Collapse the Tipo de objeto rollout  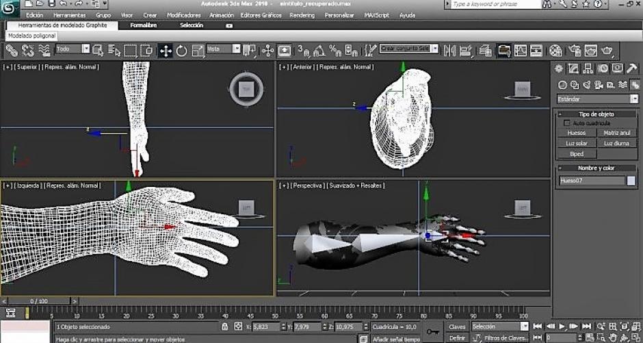[x=596, y=114]
